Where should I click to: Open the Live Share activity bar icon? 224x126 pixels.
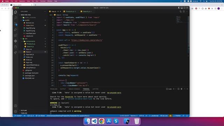pyautogui.click(x=15, y=53)
